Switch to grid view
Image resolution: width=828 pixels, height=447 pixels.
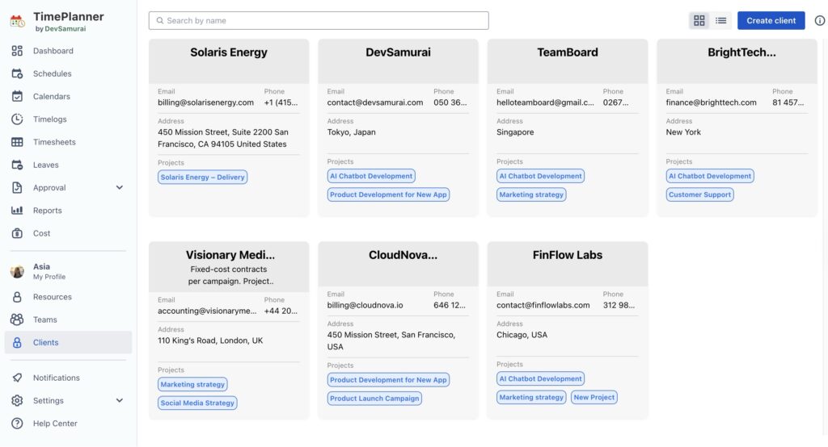pyautogui.click(x=699, y=20)
